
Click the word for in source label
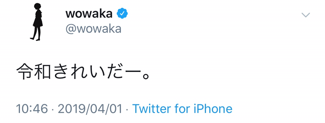pyautogui.click(x=181, y=109)
